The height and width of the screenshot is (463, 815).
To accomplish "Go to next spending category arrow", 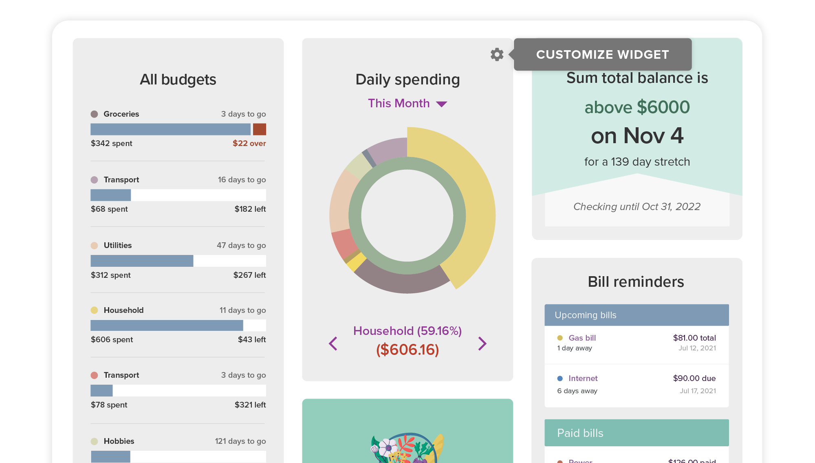I will coord(482,343).
